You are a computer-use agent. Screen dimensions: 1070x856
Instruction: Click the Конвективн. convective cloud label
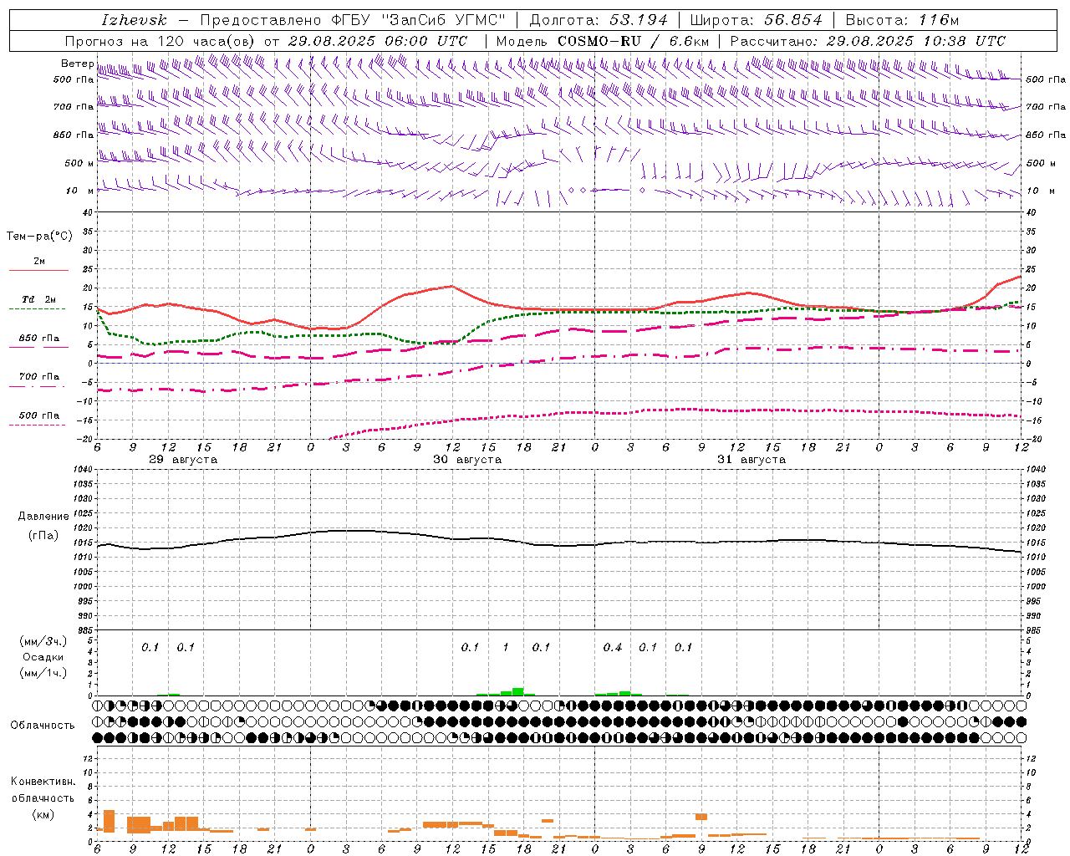click(x=43, y=782)
